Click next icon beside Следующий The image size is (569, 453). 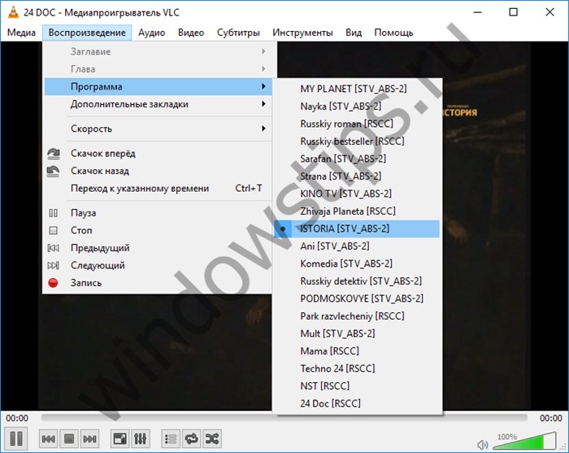53,265
